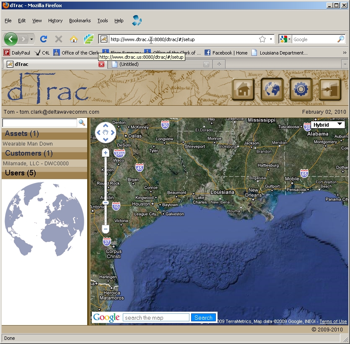Viewport: 350px width, 344px height.
Task: Click the map pan hand control
Action: (x=106, y=133)
